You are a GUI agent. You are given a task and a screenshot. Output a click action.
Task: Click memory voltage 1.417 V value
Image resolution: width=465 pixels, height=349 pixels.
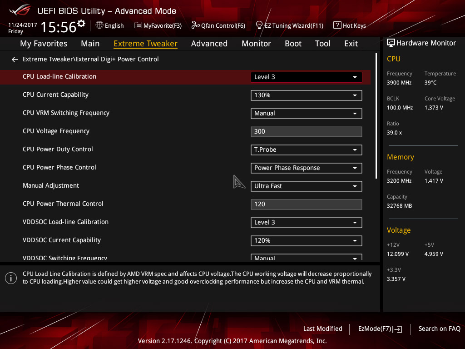tap(434, 181)
